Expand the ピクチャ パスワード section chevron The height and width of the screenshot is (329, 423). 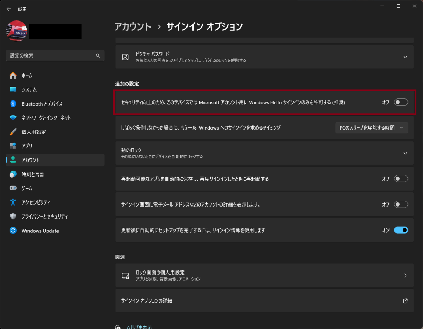(x=405, y=57)
